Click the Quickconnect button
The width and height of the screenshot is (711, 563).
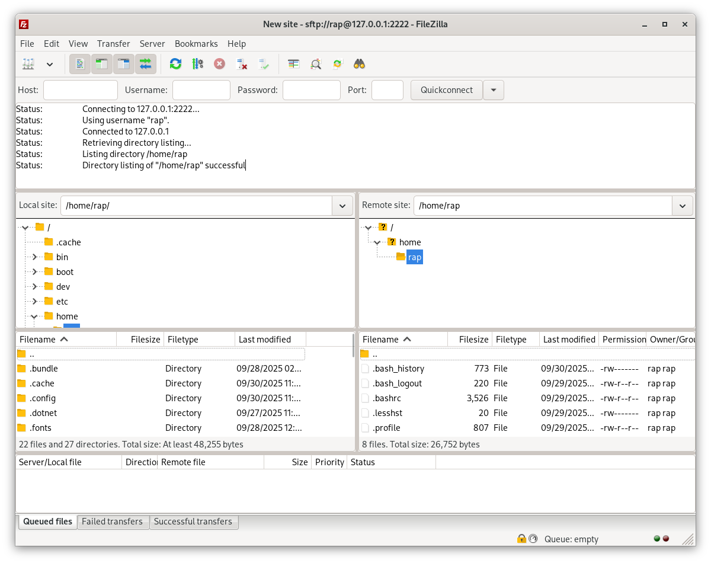click(x=447, y=90)
